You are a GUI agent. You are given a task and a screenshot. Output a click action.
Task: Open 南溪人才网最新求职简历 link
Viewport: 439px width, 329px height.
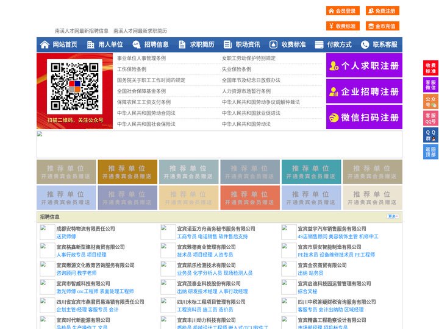pyautogui.click(x=140, y=31)
